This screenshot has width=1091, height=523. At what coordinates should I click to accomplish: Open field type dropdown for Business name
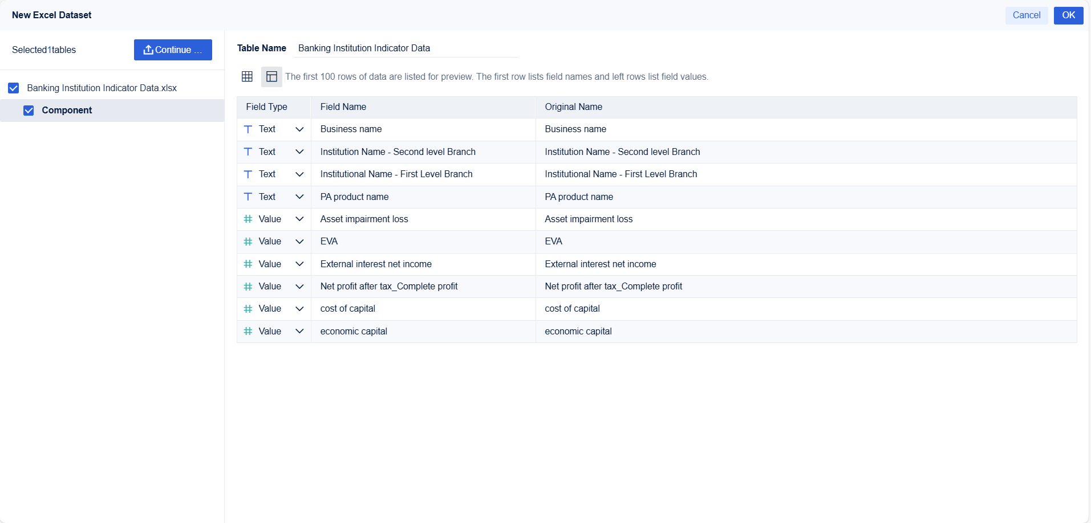(299, 129)
